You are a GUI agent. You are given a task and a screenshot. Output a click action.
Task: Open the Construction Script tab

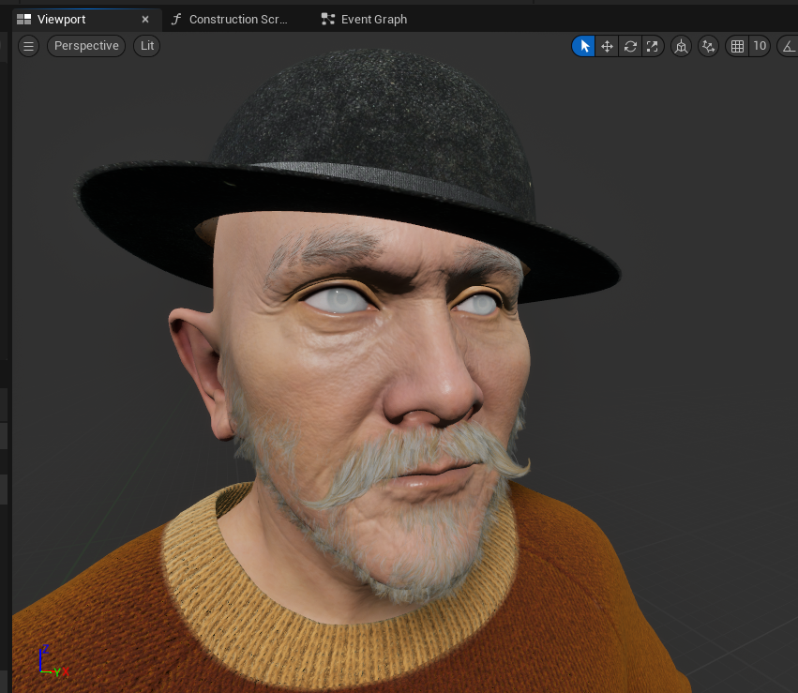[x=230, y=20]
